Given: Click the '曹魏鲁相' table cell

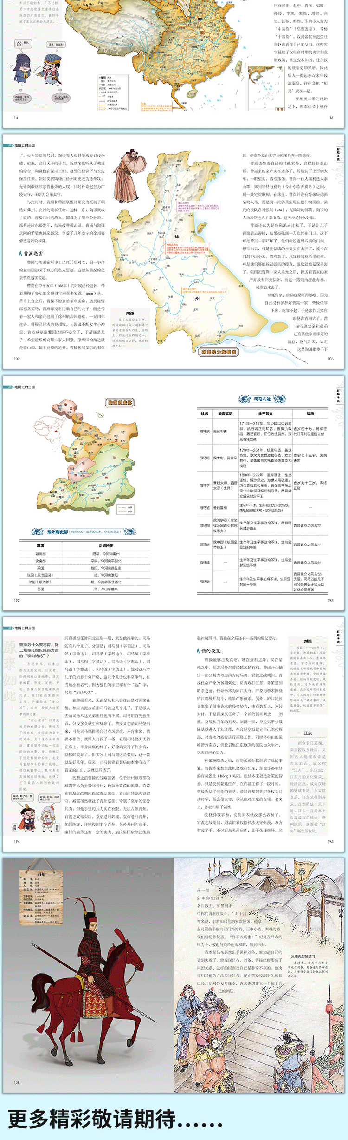Looking at the screenshot, I should (x=220, y=508).
